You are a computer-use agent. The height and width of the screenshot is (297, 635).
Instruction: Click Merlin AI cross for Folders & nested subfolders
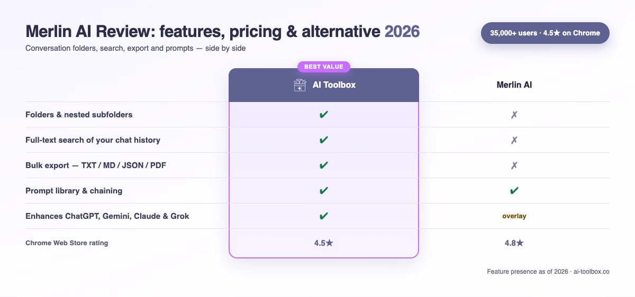(514, 115)
